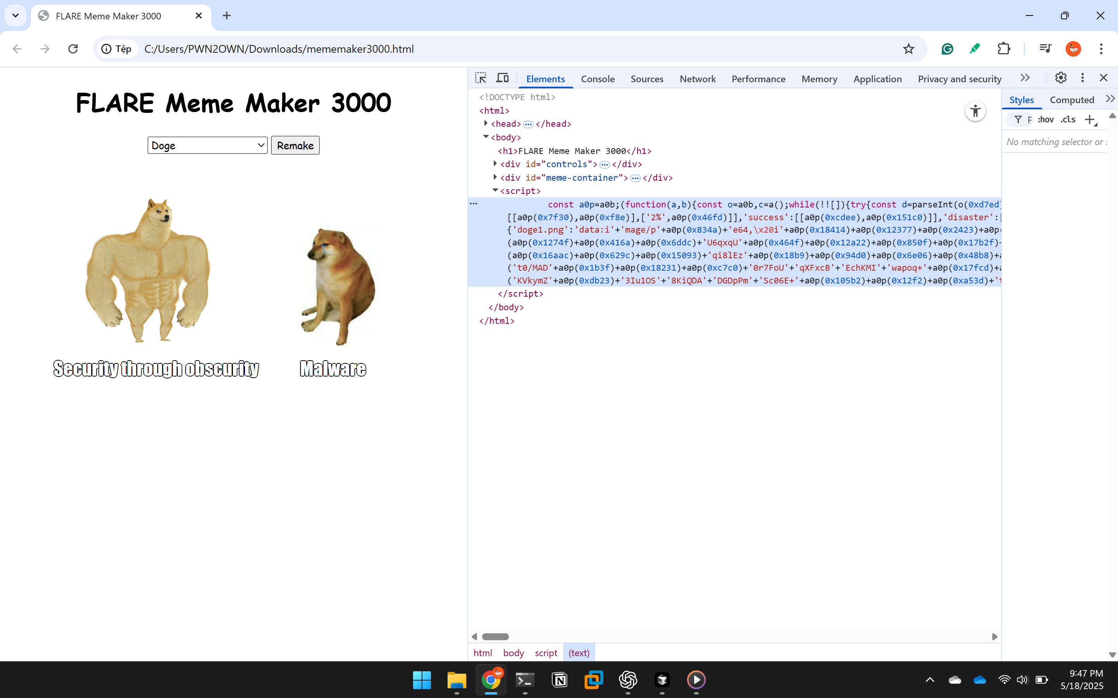Image resolution: width=1118 pixels, height=698 pixels.
Task: Switch to the Console tab
Action: click(598, 79)
